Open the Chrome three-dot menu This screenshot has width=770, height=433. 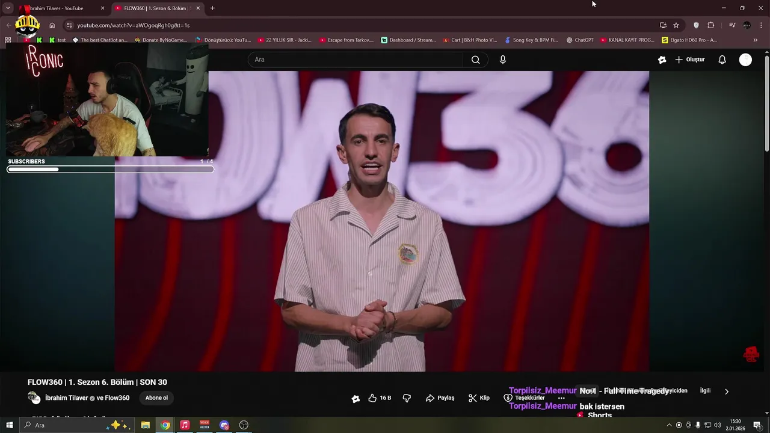pos(761,25)
